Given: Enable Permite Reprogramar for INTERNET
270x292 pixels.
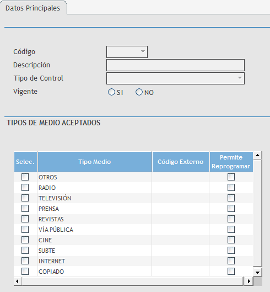Looking at the screenshot, I should (x=231, y=261).
